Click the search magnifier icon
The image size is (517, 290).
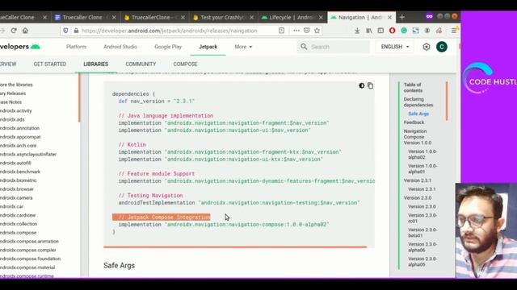pyautogui.click(x=304, y=47)
